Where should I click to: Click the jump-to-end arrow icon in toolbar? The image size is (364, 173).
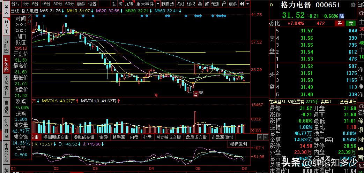click(x=242, y=4)
